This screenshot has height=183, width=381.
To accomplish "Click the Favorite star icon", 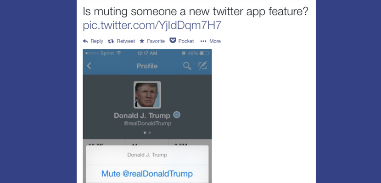I will pyautogui.click(x=142, y=41).
